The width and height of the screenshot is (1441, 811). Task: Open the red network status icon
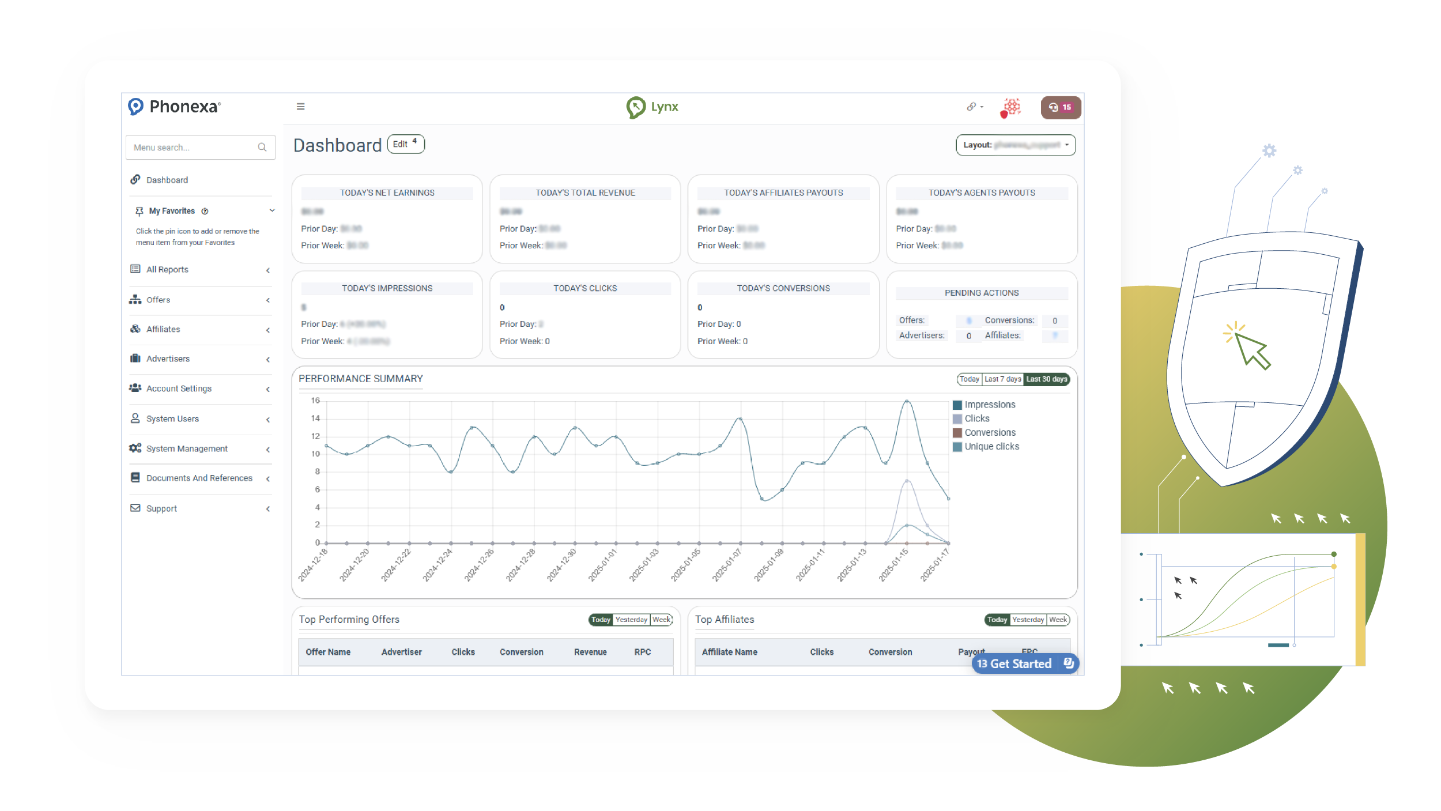click(x=1011, y=107)
